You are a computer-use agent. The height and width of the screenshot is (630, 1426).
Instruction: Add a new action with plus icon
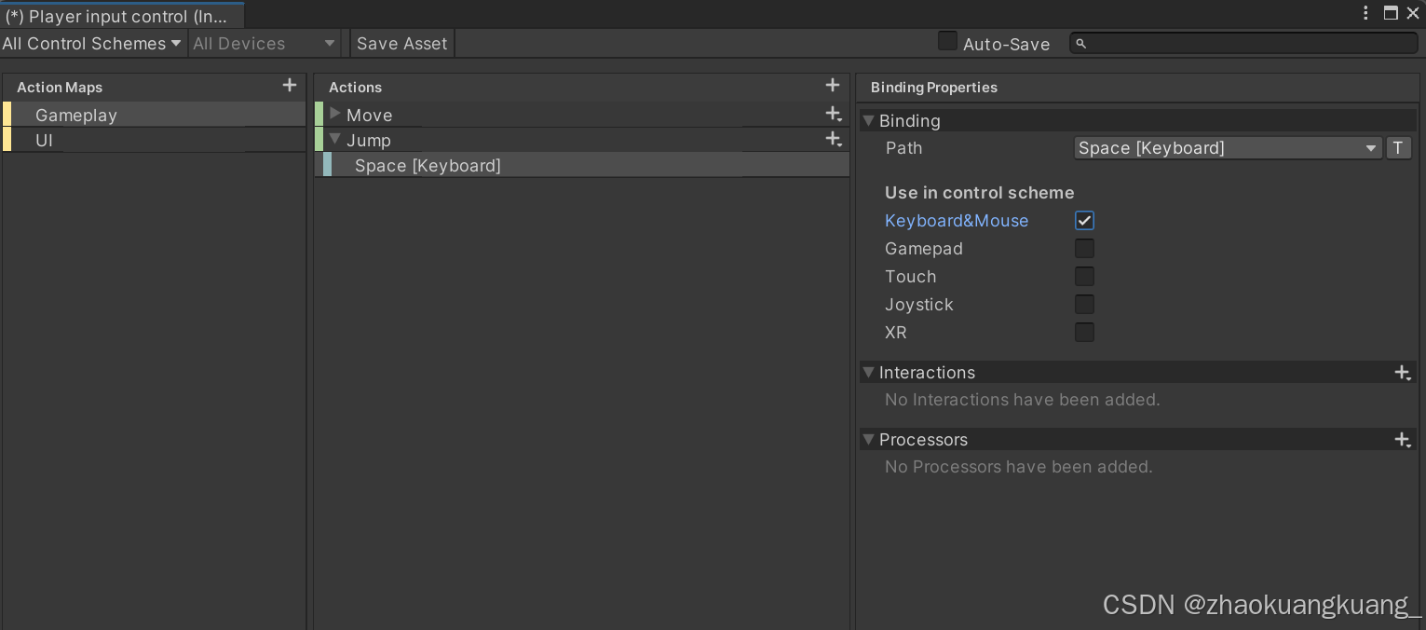point(833,86)
